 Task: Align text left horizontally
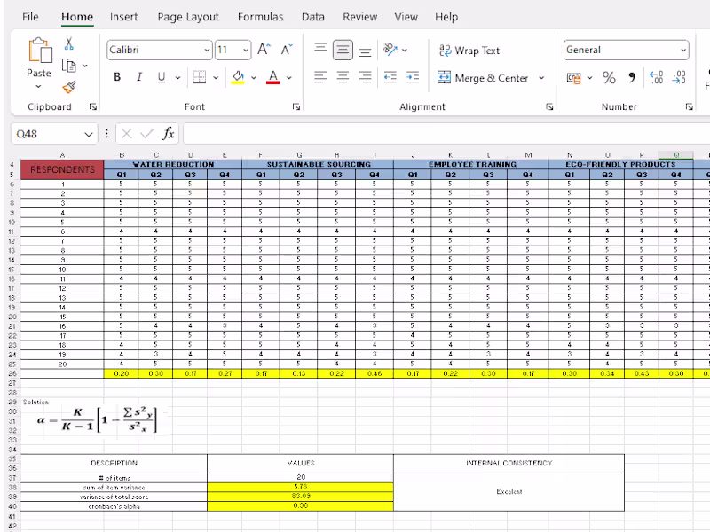(320, 77)
